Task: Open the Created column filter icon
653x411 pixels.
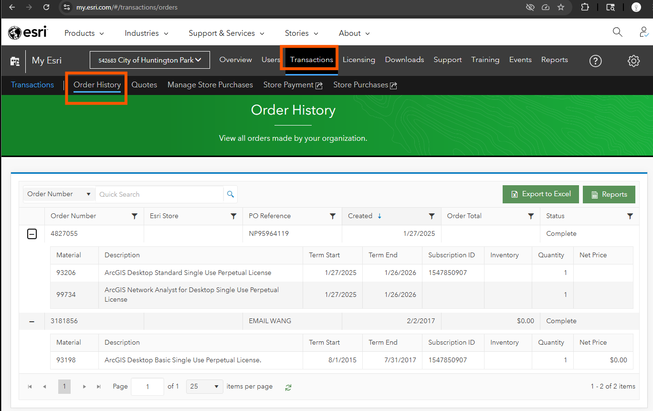Action: click(x=432, y=216)
